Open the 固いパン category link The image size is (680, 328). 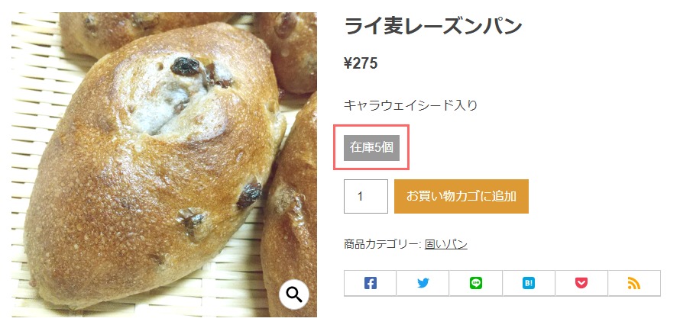pos(445,245)
